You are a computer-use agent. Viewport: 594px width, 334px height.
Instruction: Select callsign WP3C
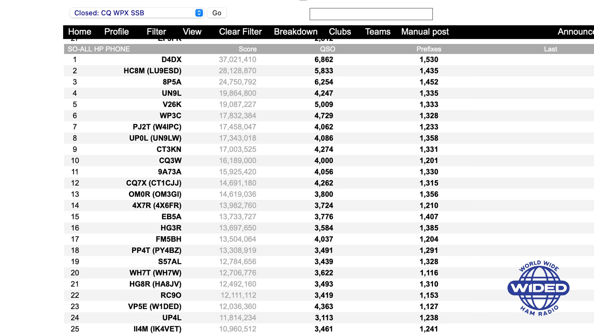coord(170,116)
